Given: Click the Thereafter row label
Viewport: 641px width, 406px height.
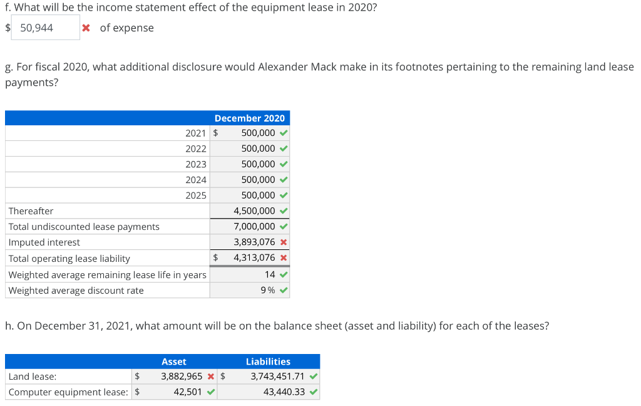Looking at the screenshot, I should point(31,211).
